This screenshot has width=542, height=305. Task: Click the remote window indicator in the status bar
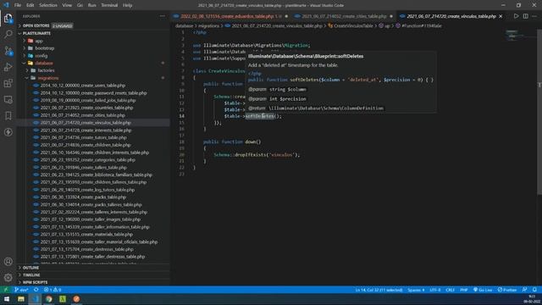tap(6, 290)
